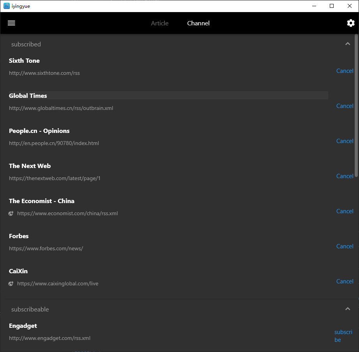Click the globe icon beside the caixinglobal.com URL
The width and height of the screenshot is (359, 352).
coord(11,283)
